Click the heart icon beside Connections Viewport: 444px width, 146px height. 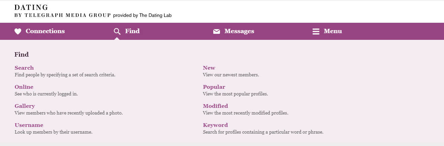18,31
